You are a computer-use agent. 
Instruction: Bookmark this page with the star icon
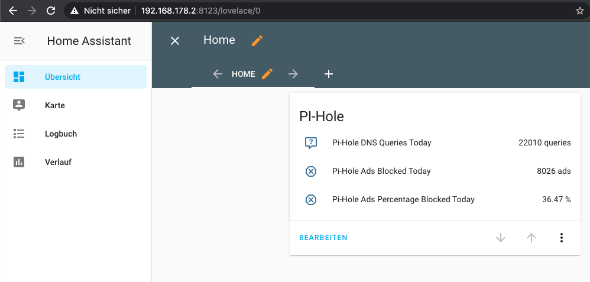tap(580, 11)
